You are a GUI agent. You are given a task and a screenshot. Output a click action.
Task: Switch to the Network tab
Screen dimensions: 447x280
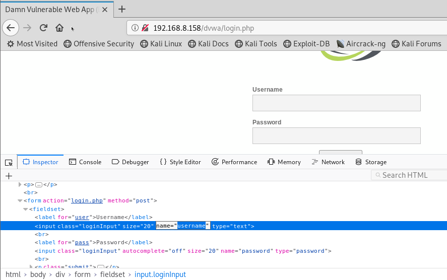point(328,162)
